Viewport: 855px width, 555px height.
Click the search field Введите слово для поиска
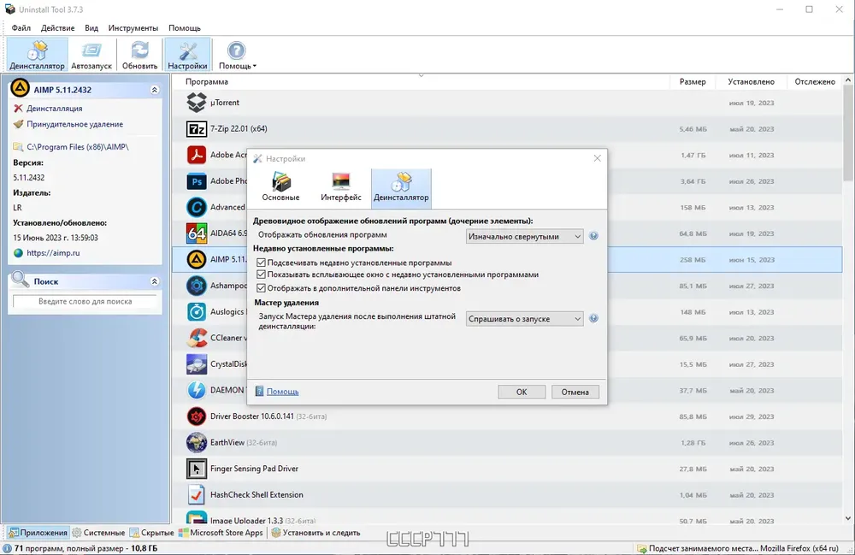(x=85, y=302)
